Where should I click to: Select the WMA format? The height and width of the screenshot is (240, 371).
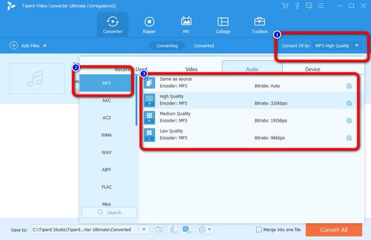[106, 135]
